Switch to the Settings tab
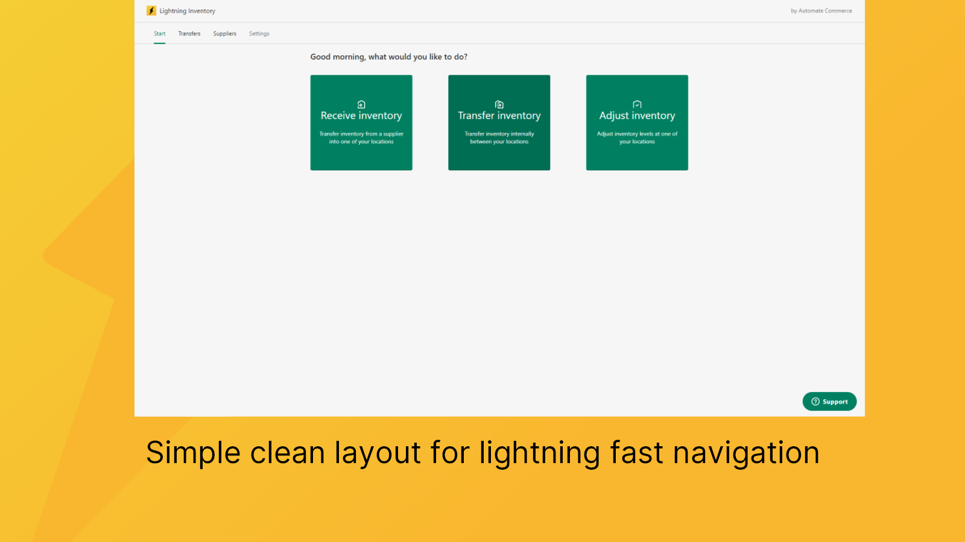This screenshot has height=542, width=965. (259, 33)
